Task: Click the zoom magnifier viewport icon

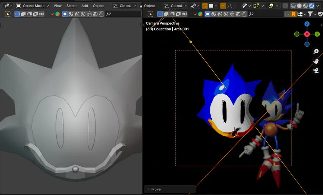Action: pyautogui.click(x=316, y=51)
